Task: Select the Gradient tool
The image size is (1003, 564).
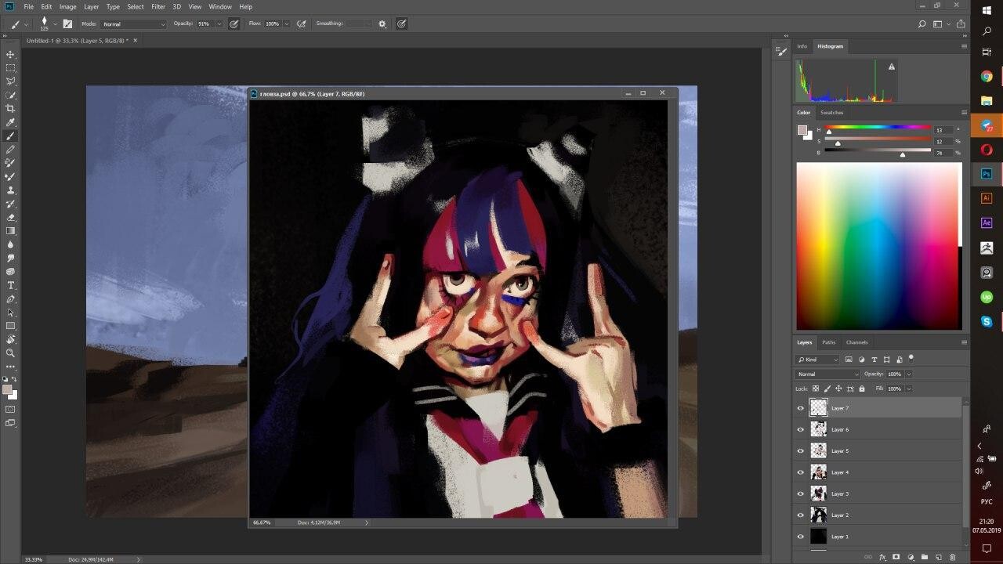Action: tap(10, 231)
